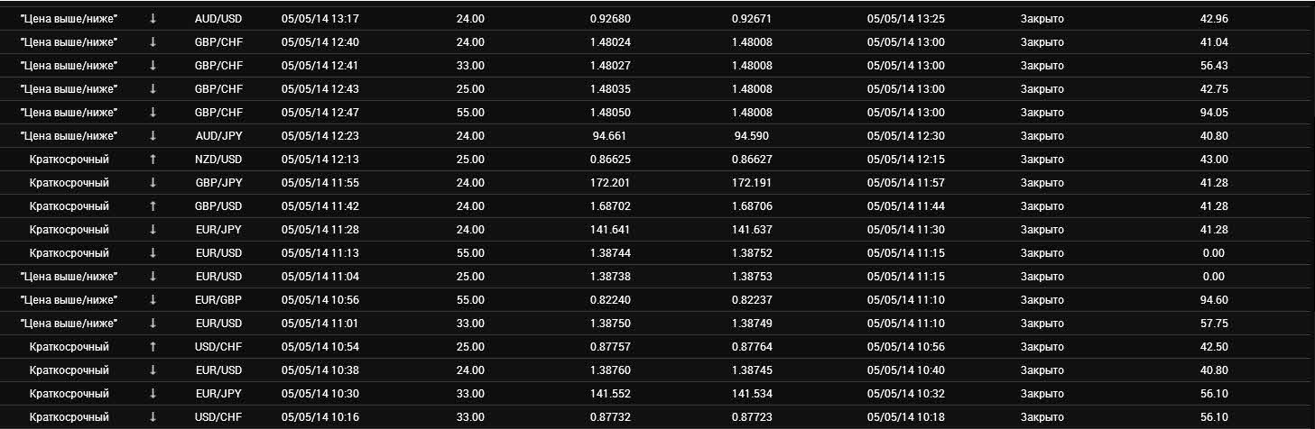This screenshot has width=1315, height=429.
Task: Select the AUD/USD currency pair cell
Action: coord(219,19)
